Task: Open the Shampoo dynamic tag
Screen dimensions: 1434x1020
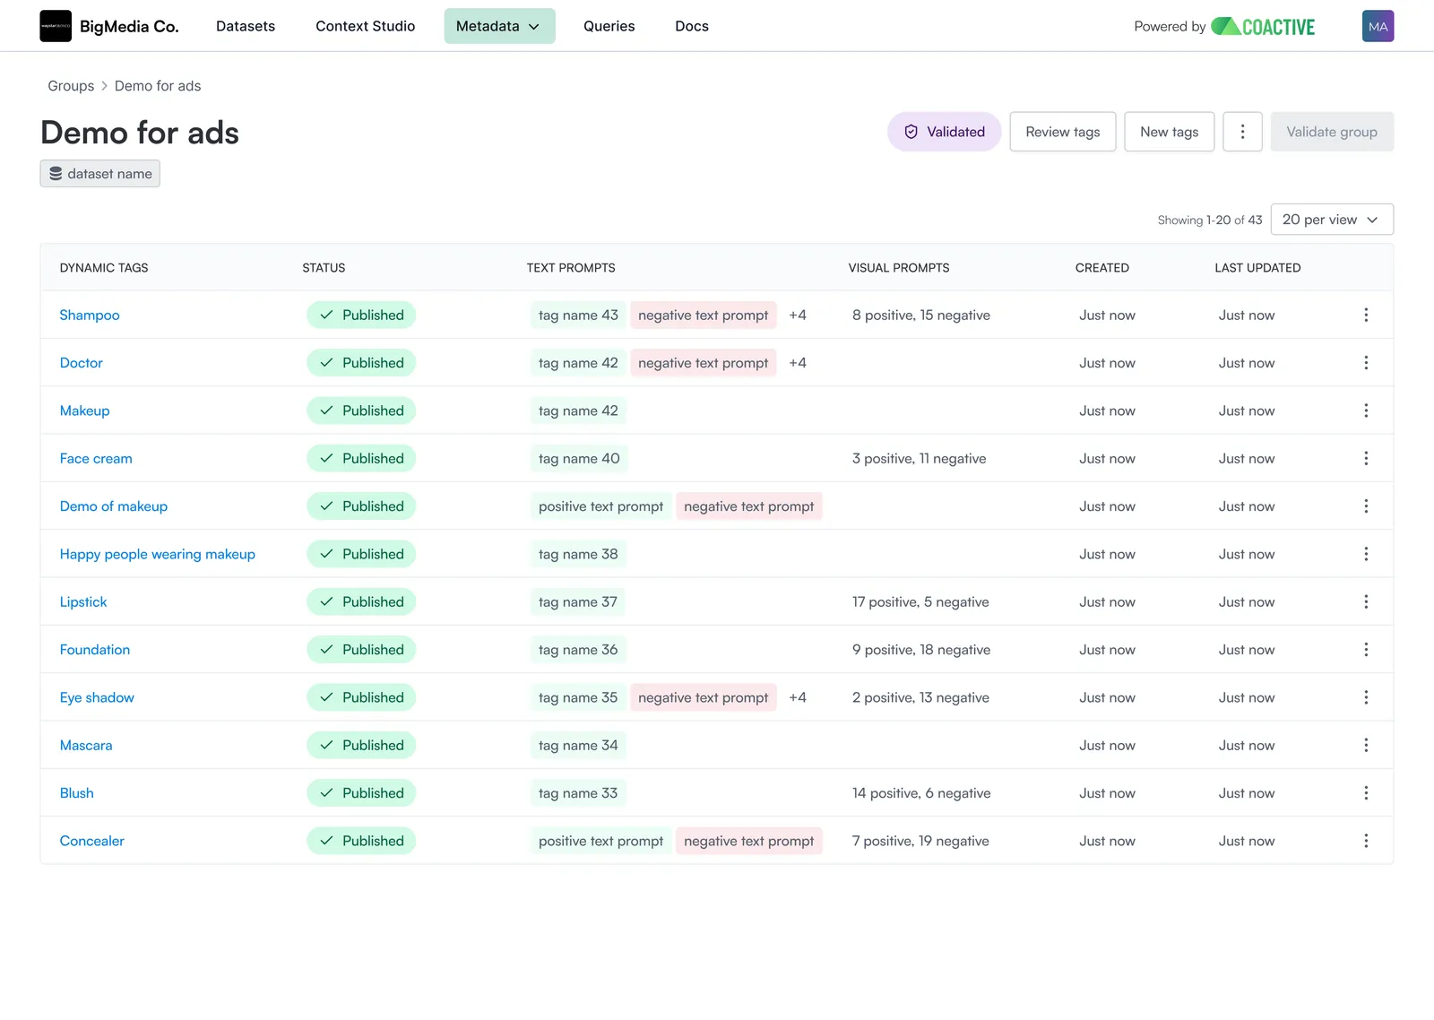Action: (x=90, y=315)
